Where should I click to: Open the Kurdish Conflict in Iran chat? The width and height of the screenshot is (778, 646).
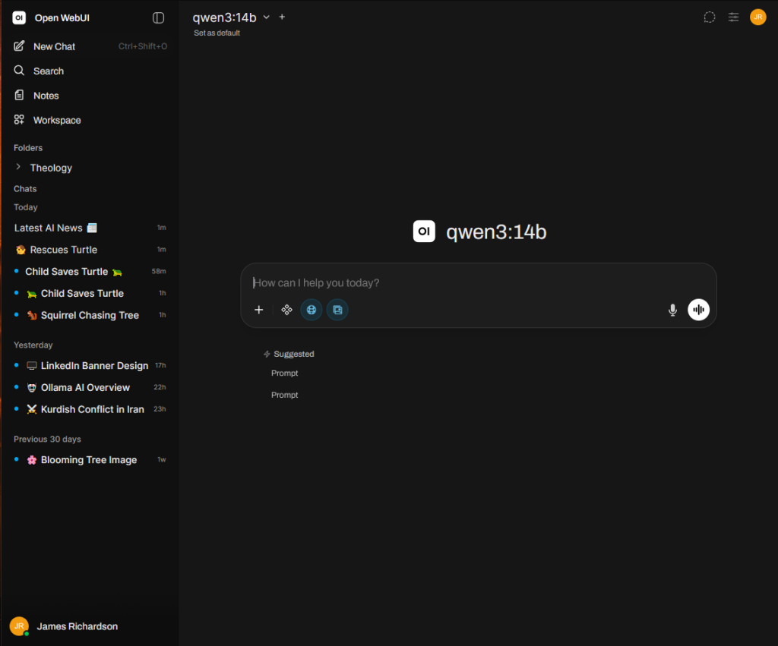pyautogui.click(x=90, y=409)
